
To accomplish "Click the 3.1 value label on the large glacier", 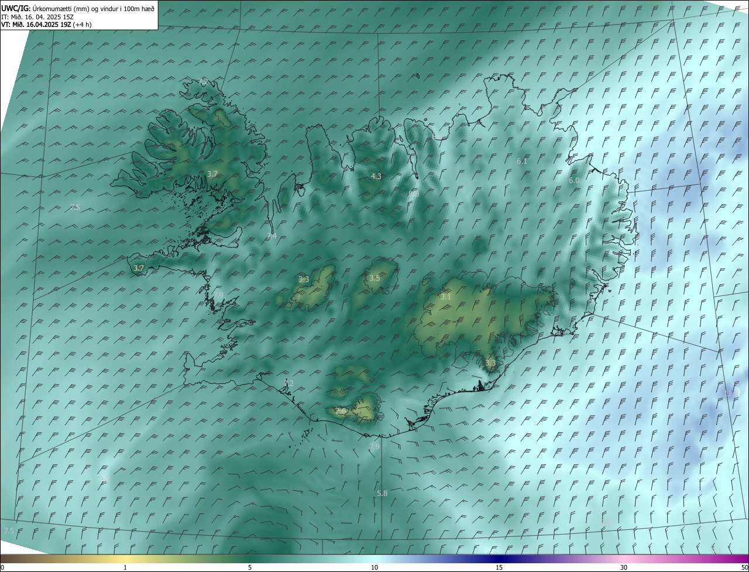I will pos(446,297).
